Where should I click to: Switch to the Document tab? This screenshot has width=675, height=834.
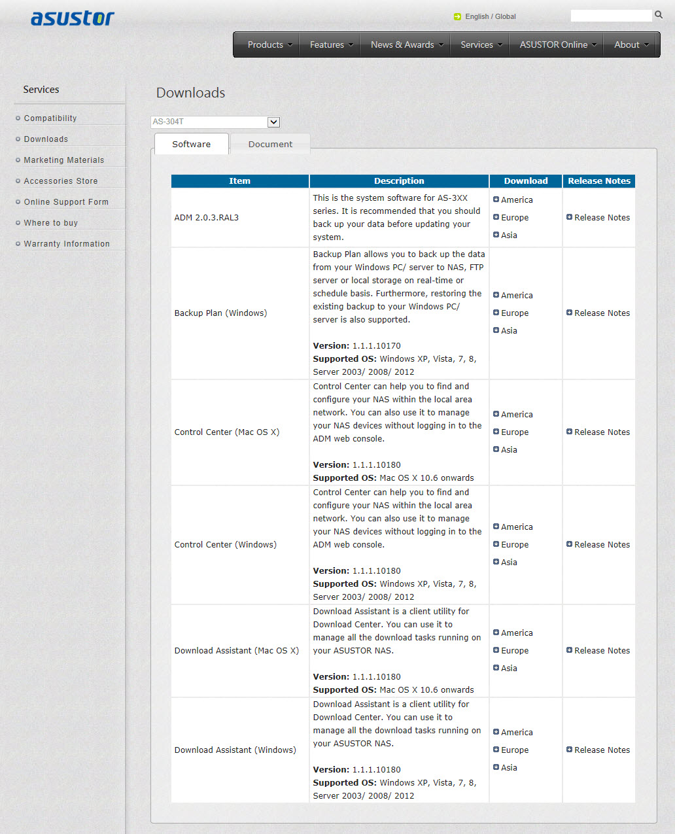(x=270, y=144)
